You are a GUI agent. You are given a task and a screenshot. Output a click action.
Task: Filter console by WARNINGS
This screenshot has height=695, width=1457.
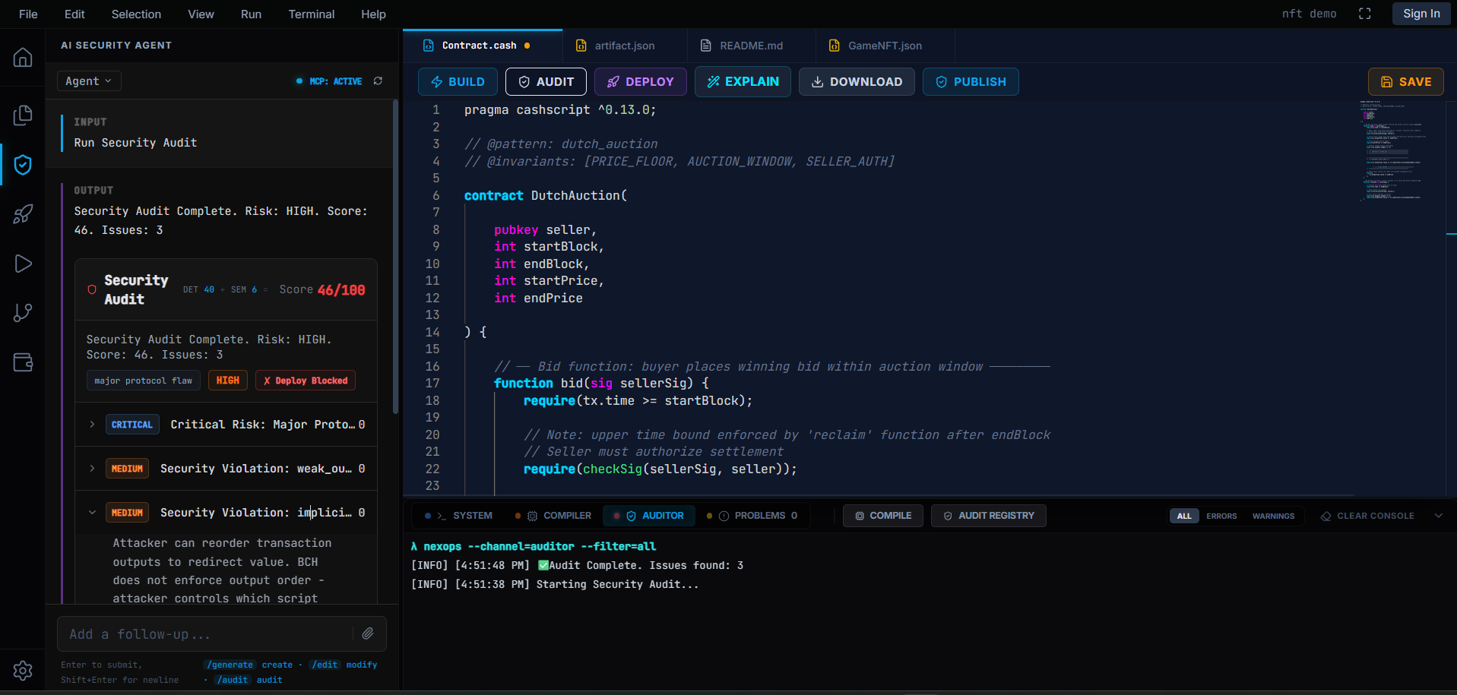[1273, 516]
